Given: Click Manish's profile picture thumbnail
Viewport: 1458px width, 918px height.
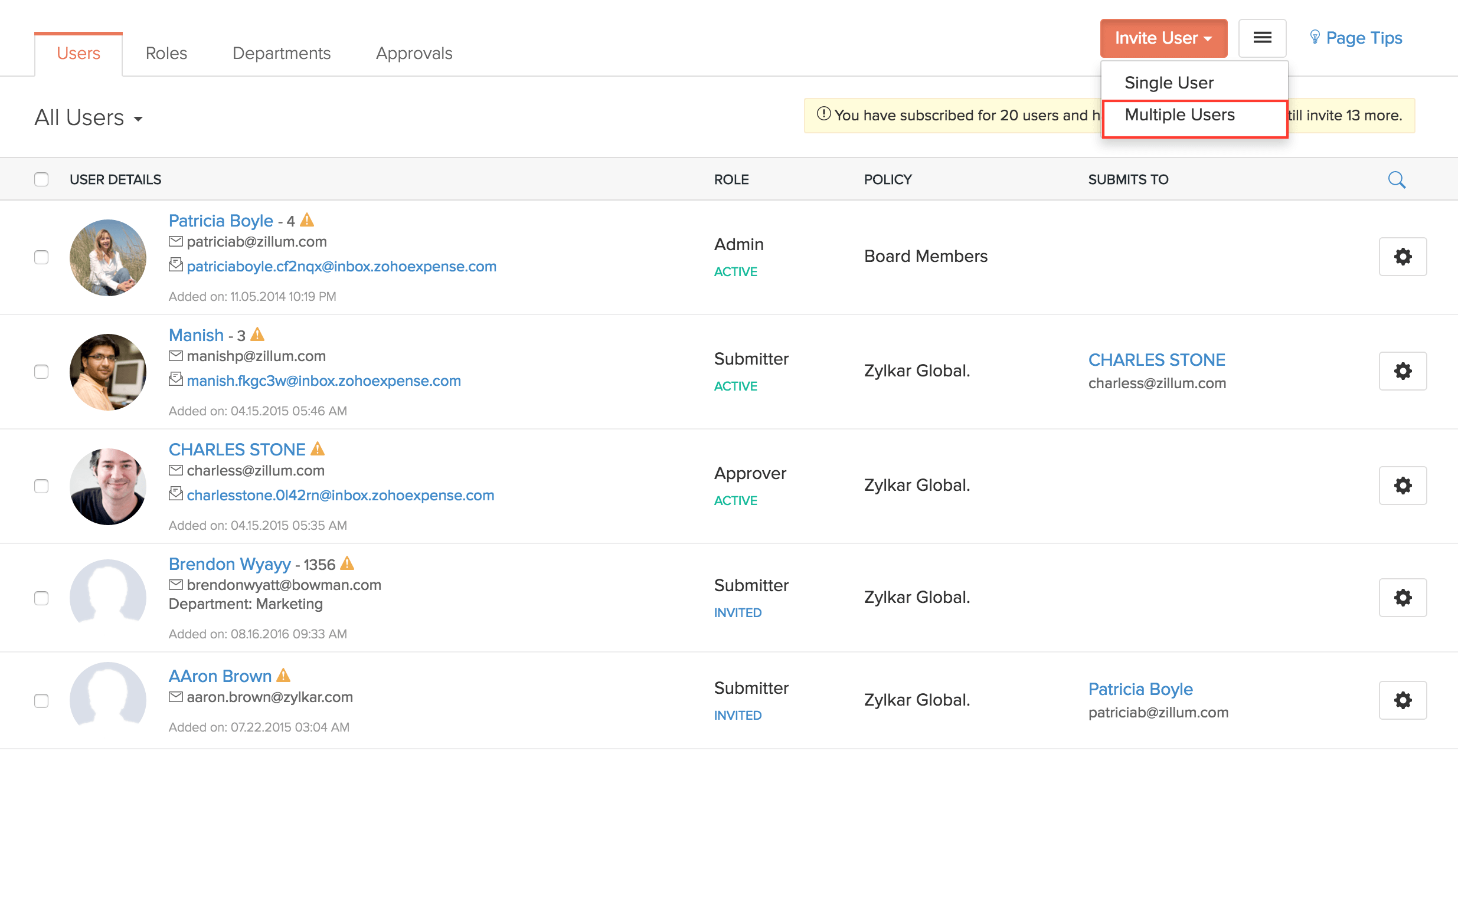Looking at the screenshot, I should [108, 372].
